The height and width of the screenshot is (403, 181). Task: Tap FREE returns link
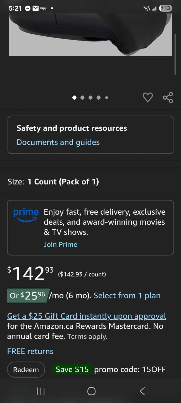tap(30, 351)
